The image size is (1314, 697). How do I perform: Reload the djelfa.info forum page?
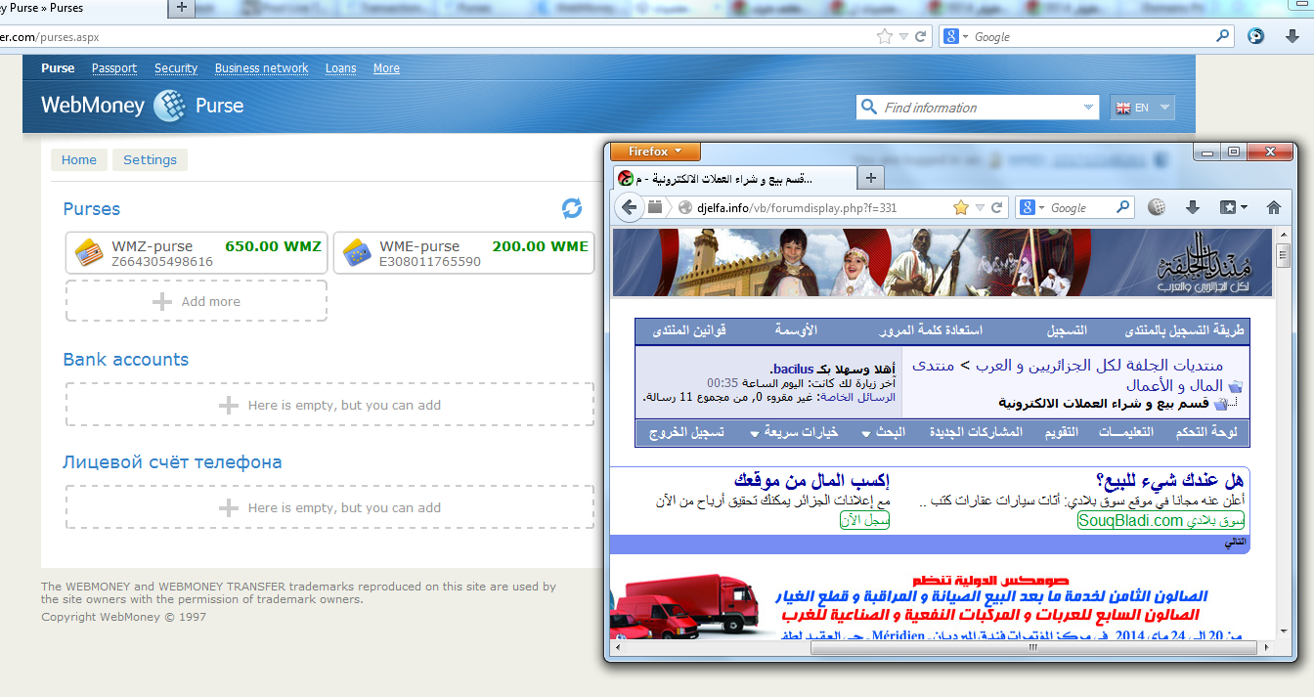(x=996, y=207)
